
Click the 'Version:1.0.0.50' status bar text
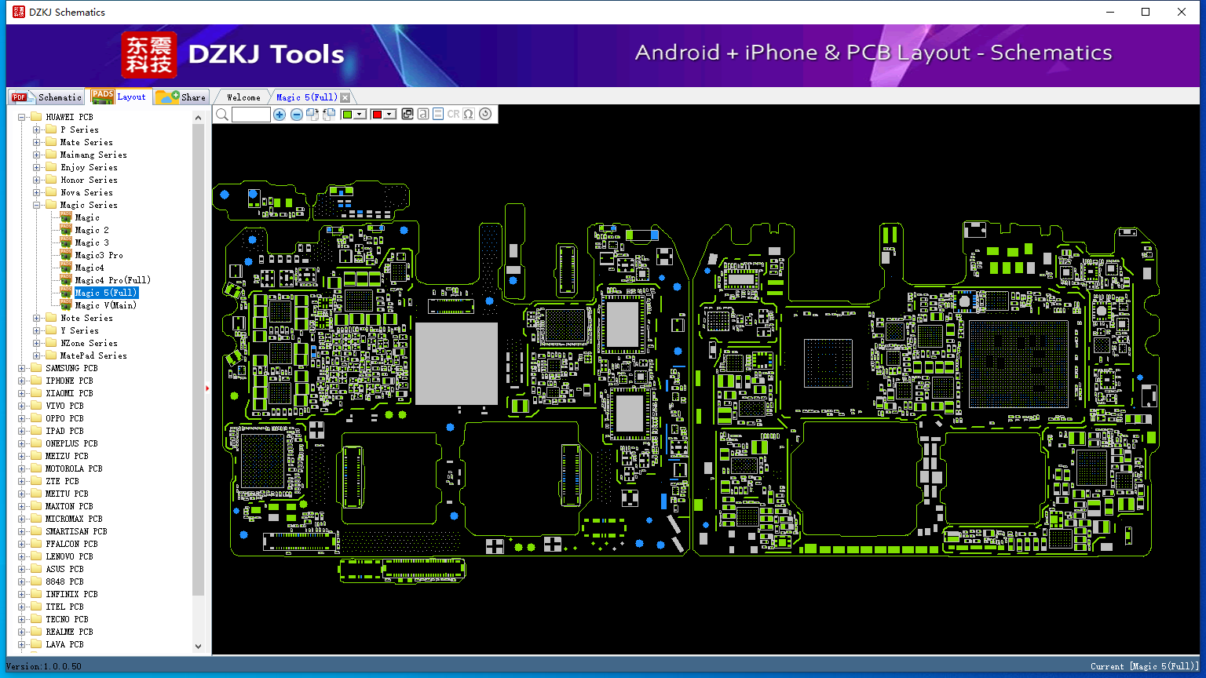pos(44,666)
